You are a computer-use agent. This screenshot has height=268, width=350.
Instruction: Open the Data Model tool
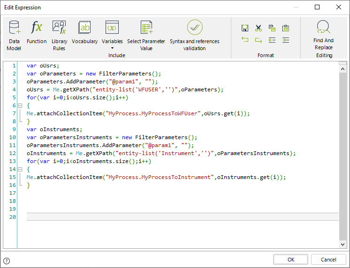[14, 36]
